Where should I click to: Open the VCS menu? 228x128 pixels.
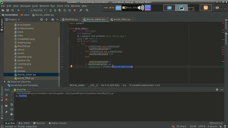[67, 6]
